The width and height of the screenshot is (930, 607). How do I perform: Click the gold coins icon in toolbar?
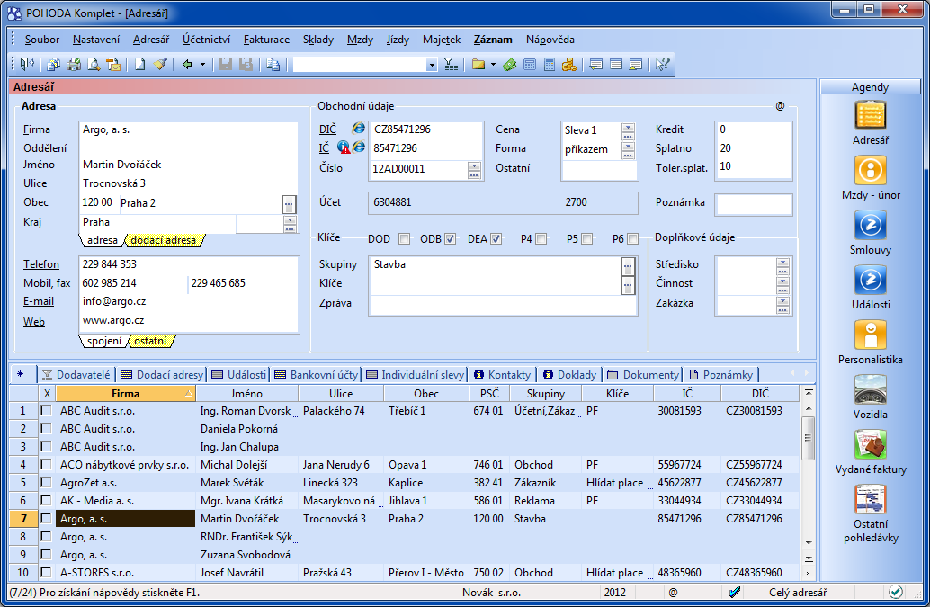(x=569, y=64)
